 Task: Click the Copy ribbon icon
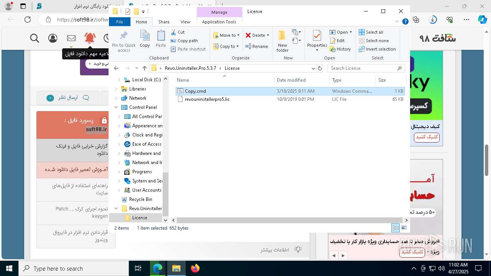click(x=145, y=39)
